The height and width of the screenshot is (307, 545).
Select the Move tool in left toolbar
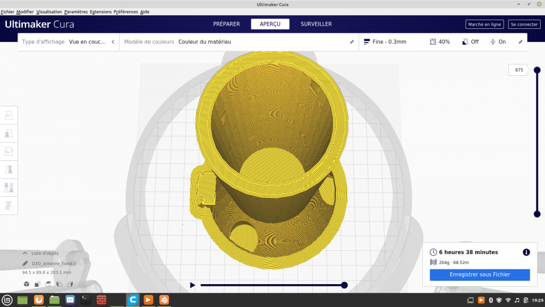9,116
